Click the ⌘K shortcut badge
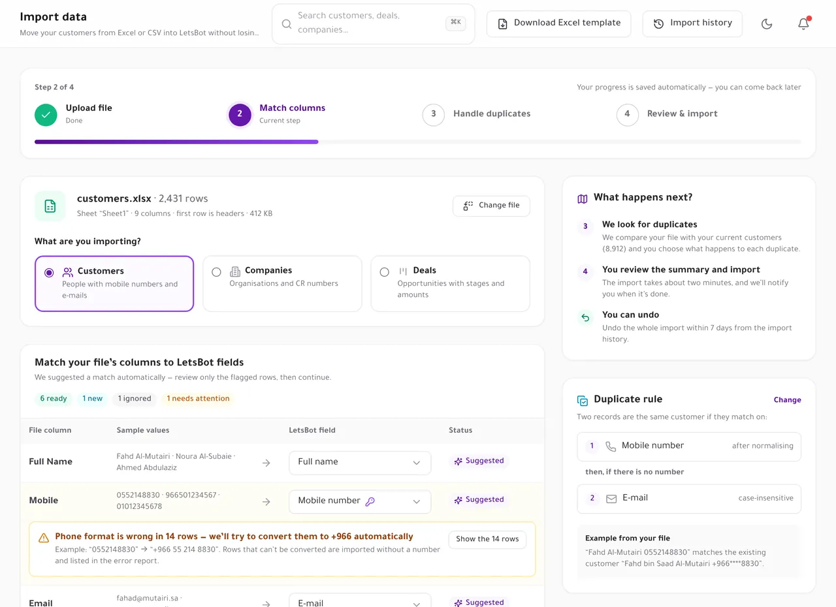 pyautogui.click(x=456, y=23)
